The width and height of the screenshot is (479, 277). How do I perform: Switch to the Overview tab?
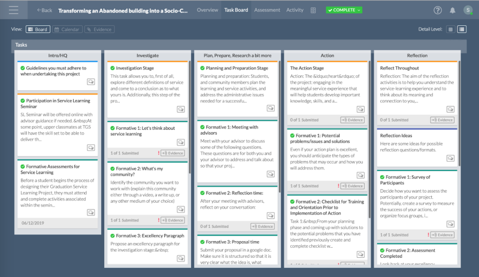coord(207,10)
